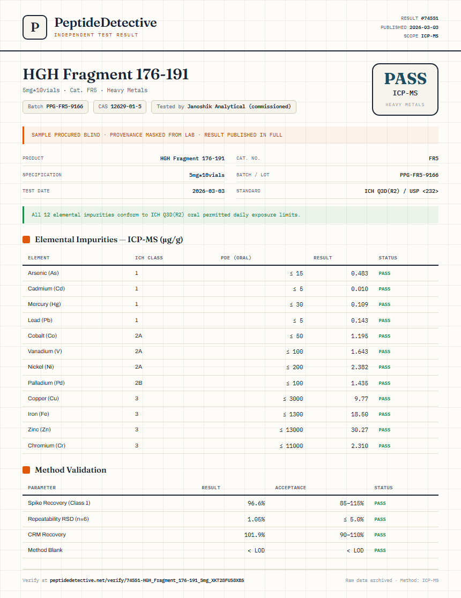Open the verify URL link at bottom

click(147, 580)
